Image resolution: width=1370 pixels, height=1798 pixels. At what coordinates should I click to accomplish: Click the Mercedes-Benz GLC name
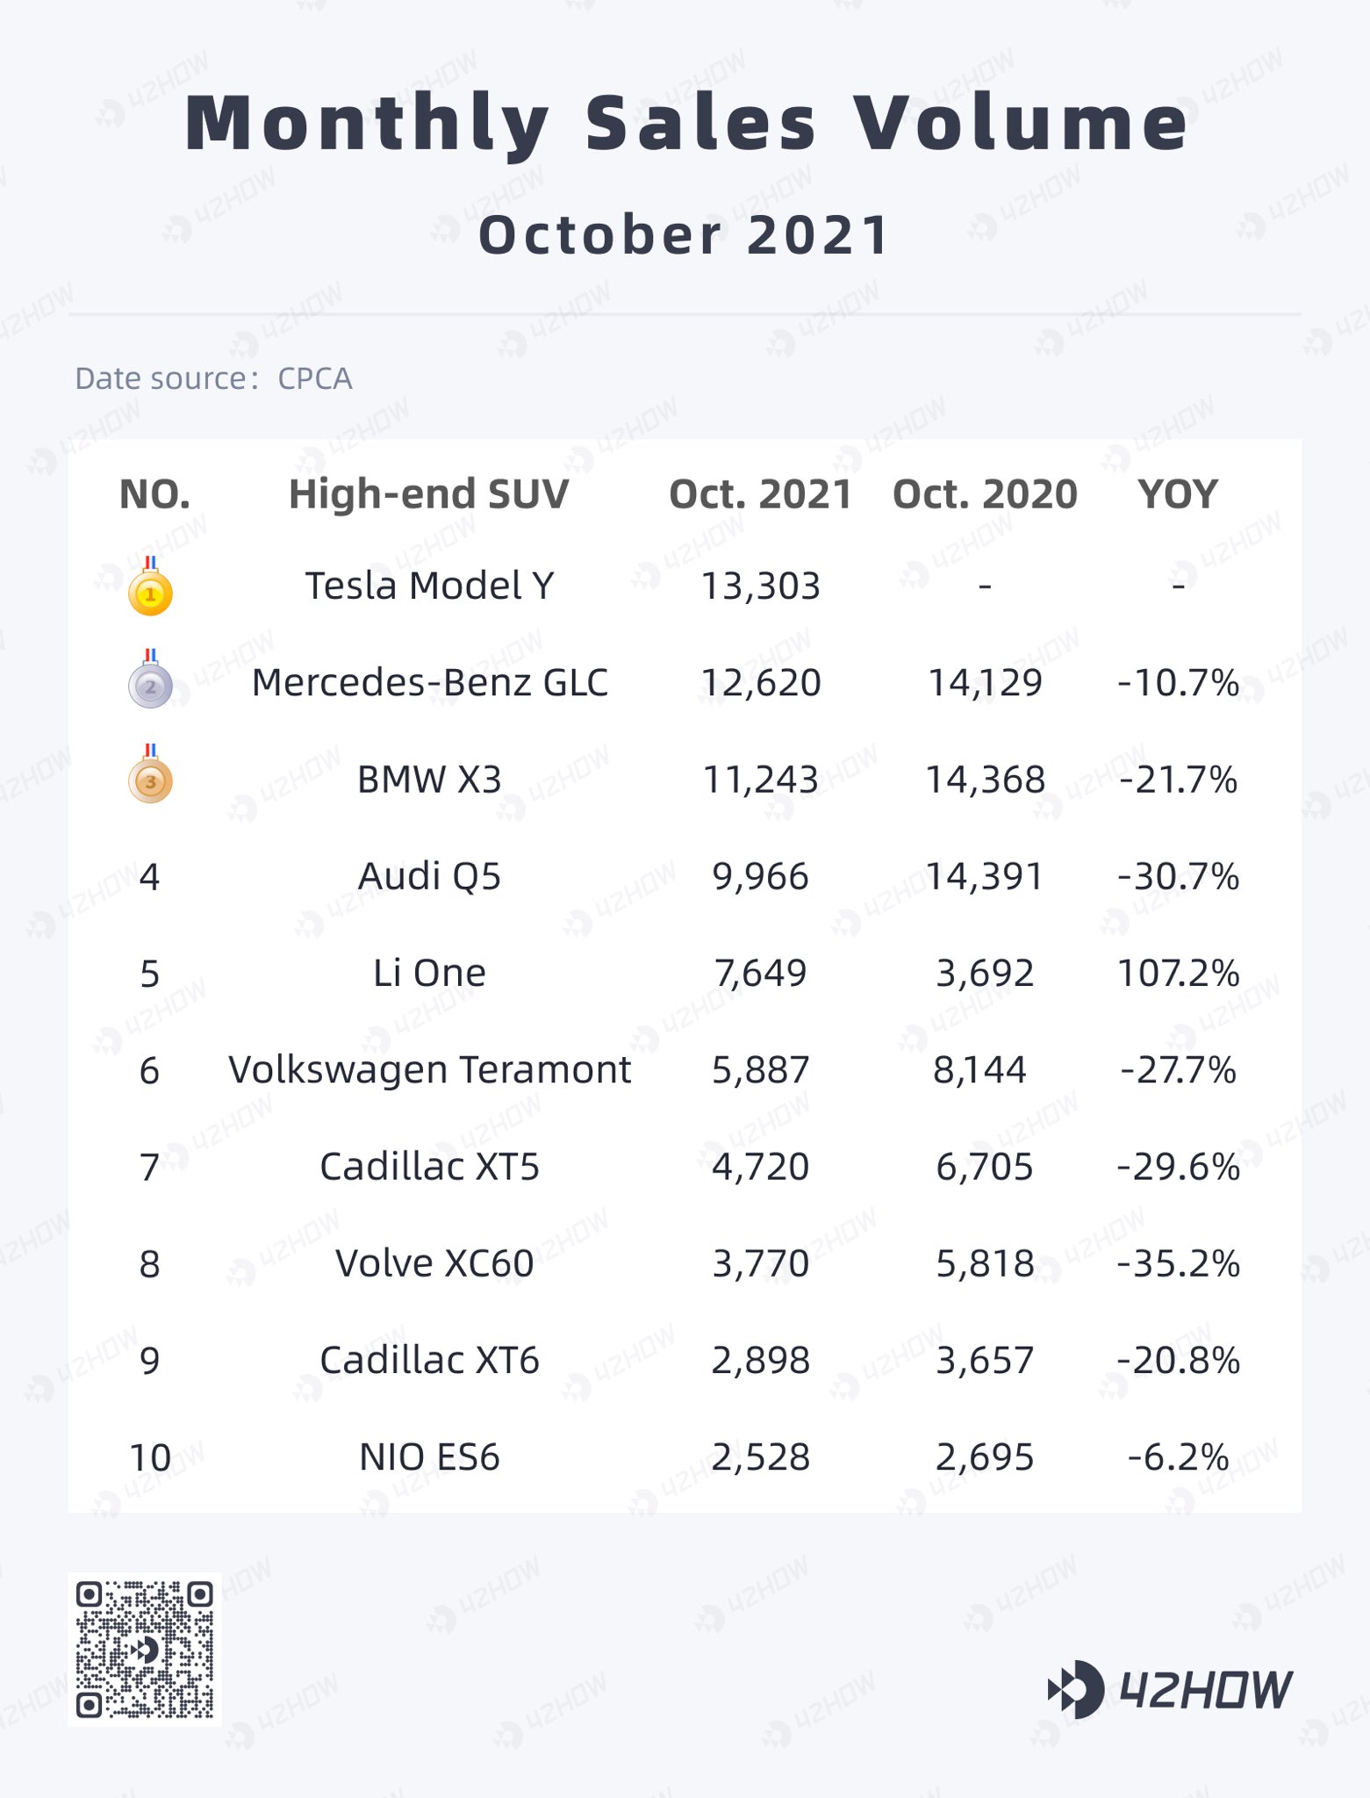click(429, 683)
